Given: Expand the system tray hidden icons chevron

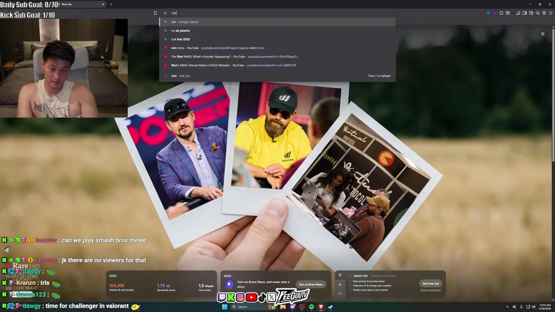Looking at the screenshot, I should click(507, 307).
